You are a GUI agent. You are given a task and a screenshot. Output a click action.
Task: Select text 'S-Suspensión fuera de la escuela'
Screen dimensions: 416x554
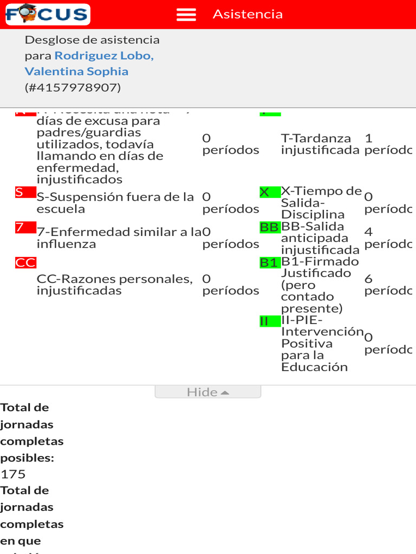(x=115, y=203)
